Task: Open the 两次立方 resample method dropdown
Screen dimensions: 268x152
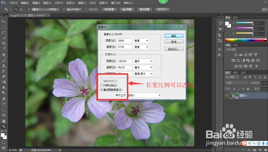Action: pos(138,95)
